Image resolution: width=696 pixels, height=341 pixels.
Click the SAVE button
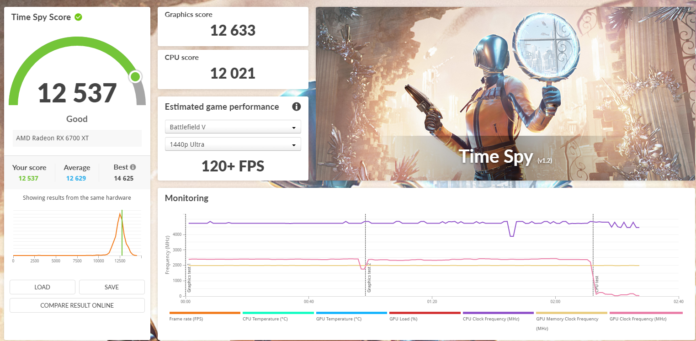(x=112, y=287)
